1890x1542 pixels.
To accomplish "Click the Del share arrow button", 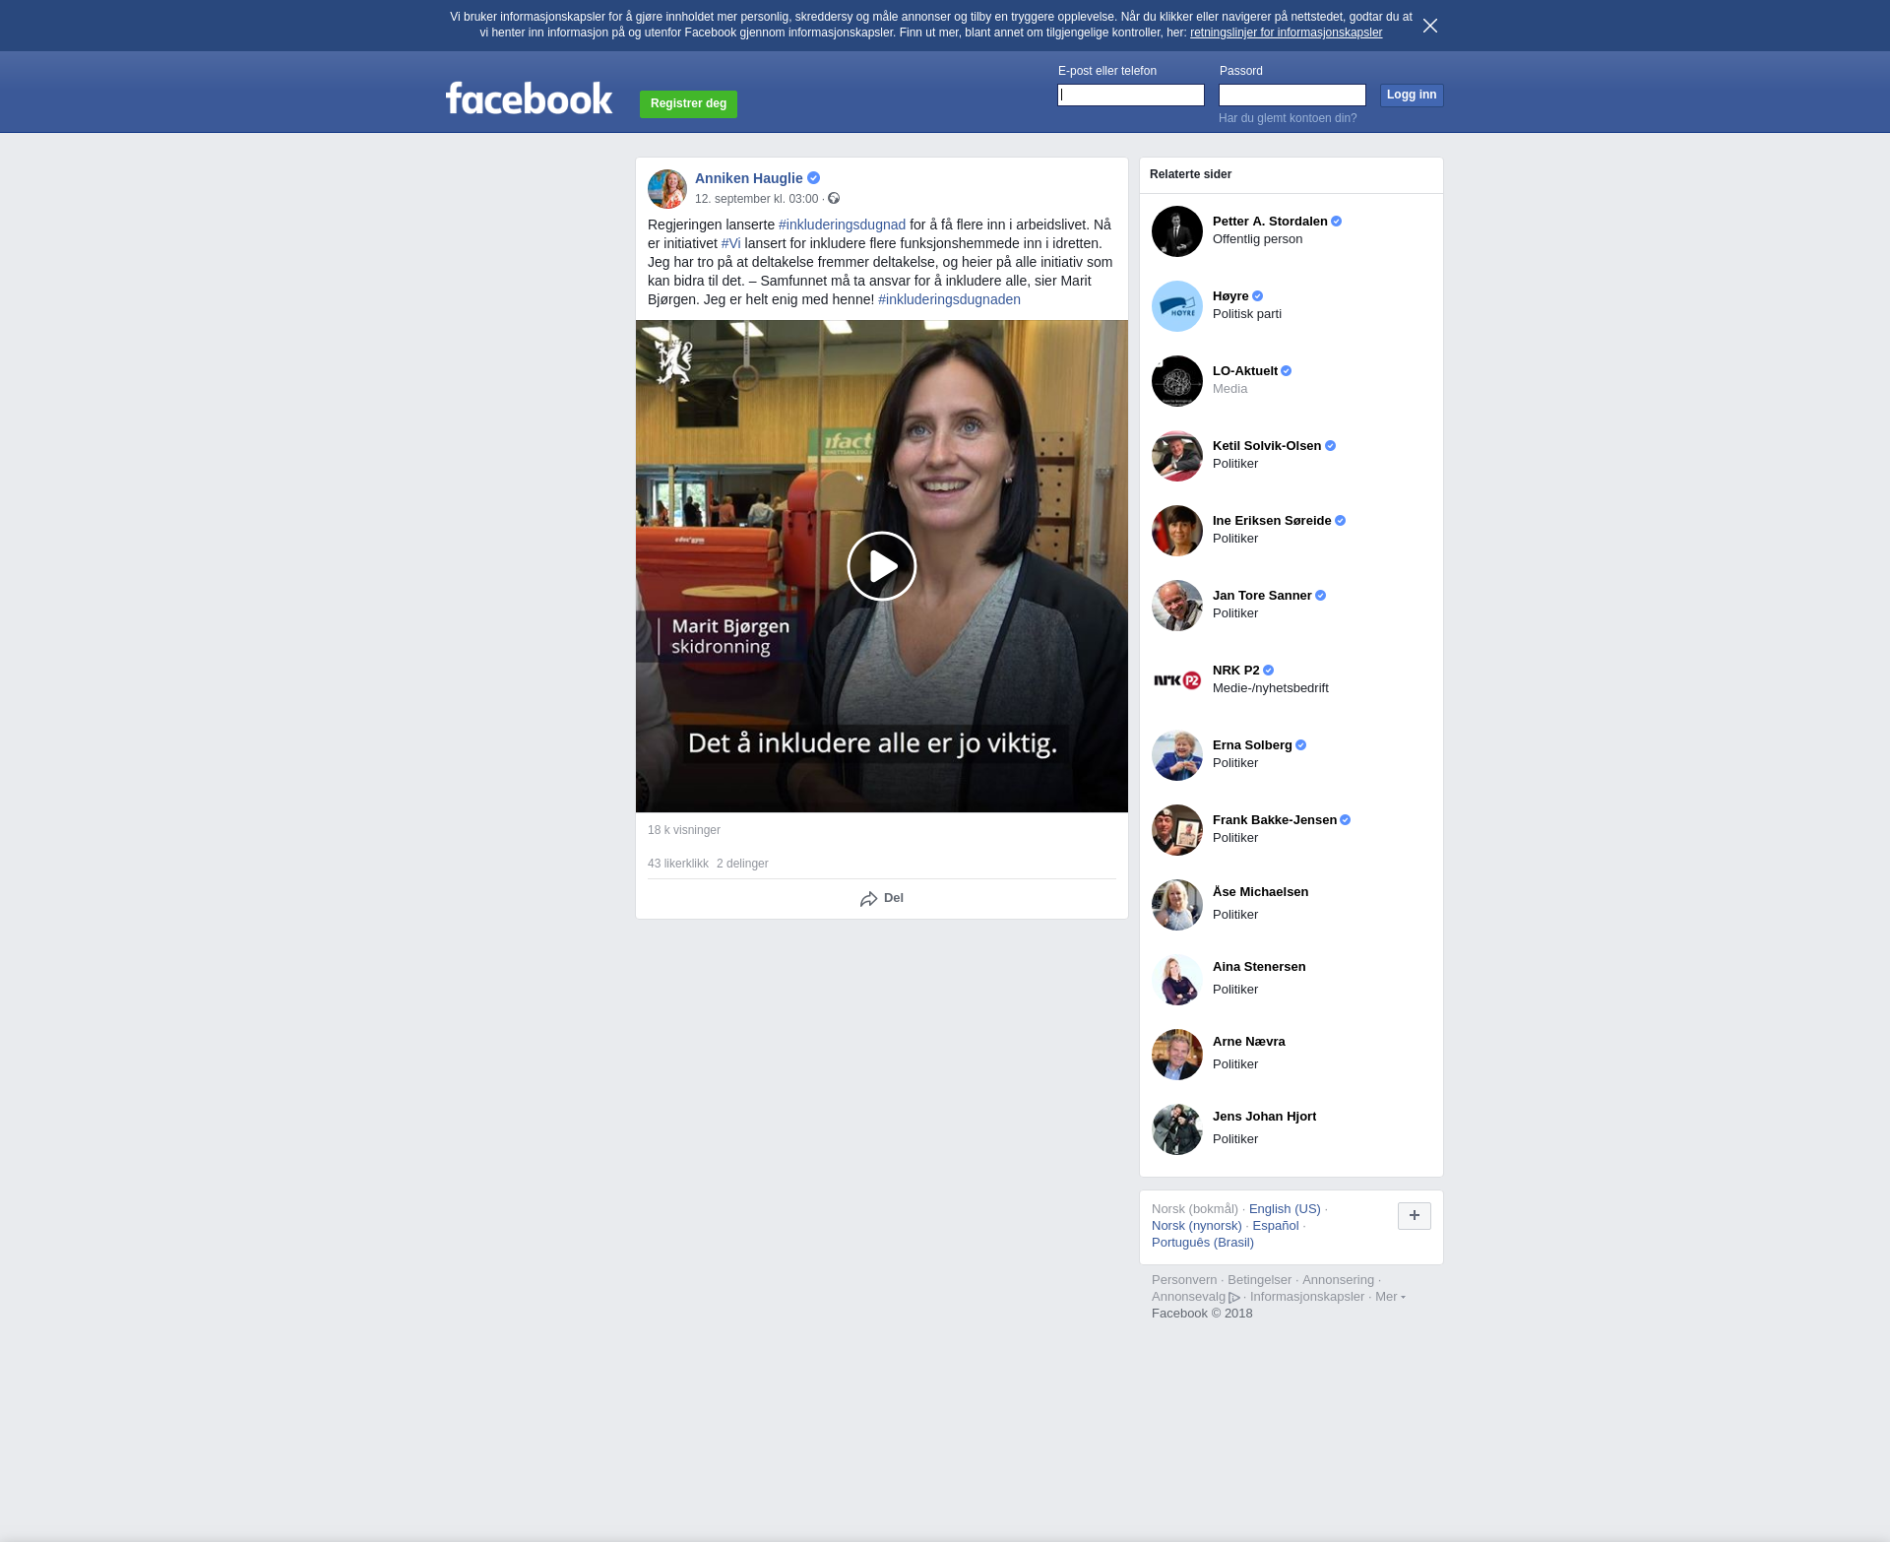I will 881,898.
